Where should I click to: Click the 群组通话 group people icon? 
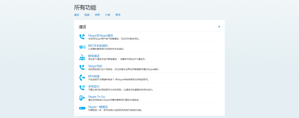(x=82, y=57)
